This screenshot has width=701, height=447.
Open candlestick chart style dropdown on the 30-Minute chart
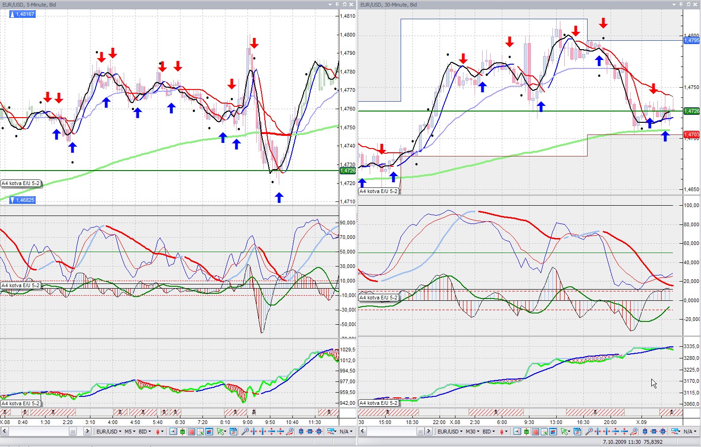click(504, 432)
